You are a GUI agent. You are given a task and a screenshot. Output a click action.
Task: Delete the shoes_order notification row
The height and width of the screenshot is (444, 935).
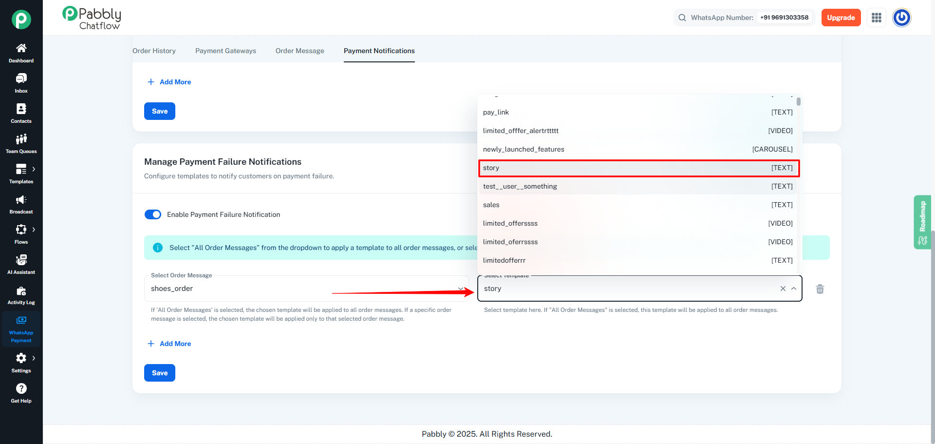pos(820,289)
